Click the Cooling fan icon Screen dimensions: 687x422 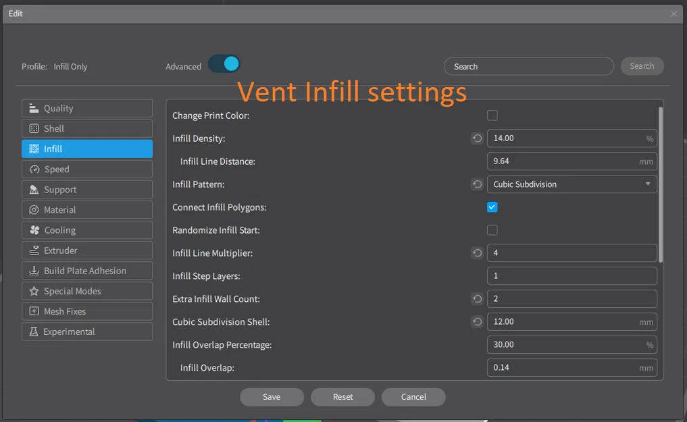pyautogui.click(x=34, y=230)
